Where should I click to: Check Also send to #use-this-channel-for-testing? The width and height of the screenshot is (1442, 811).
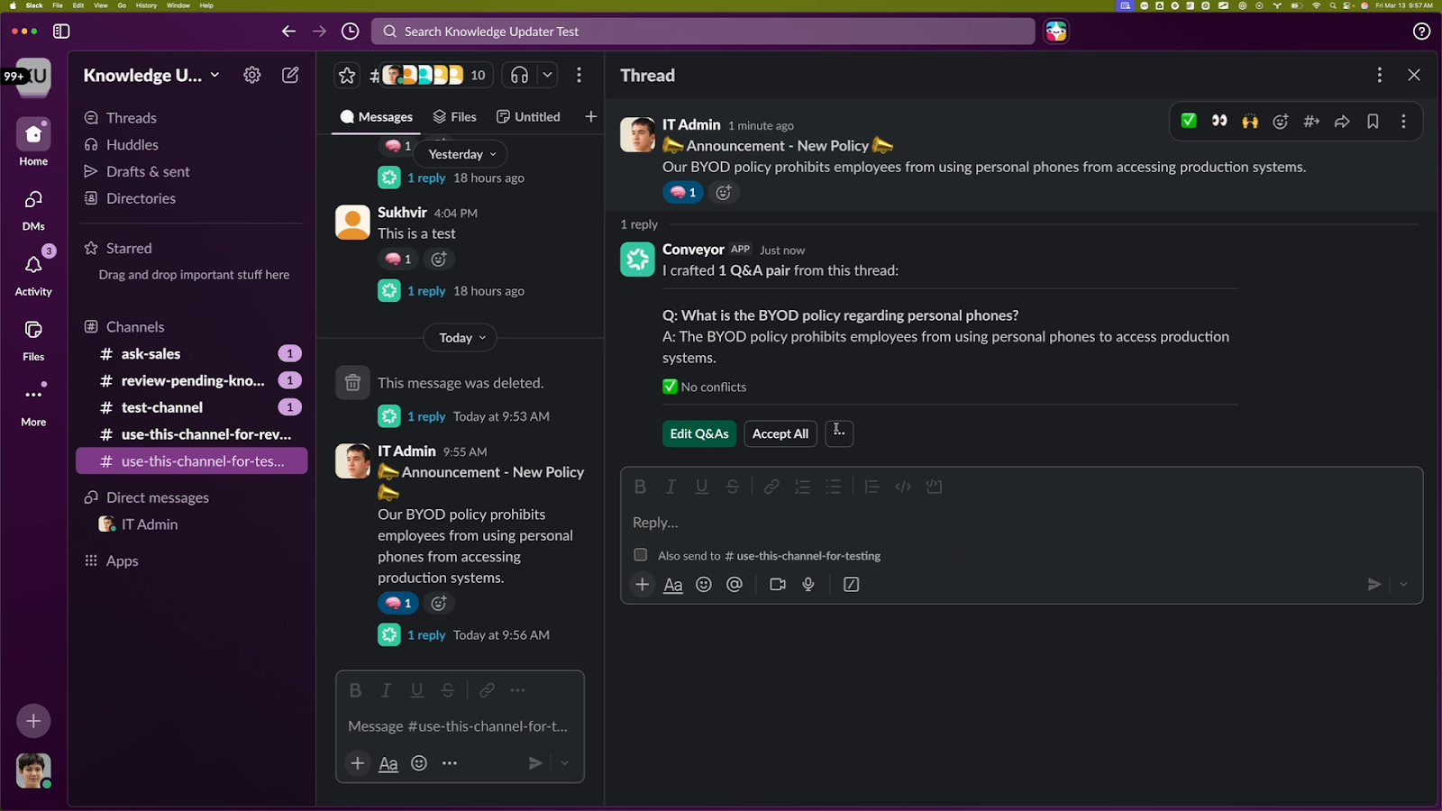(640, 555)
